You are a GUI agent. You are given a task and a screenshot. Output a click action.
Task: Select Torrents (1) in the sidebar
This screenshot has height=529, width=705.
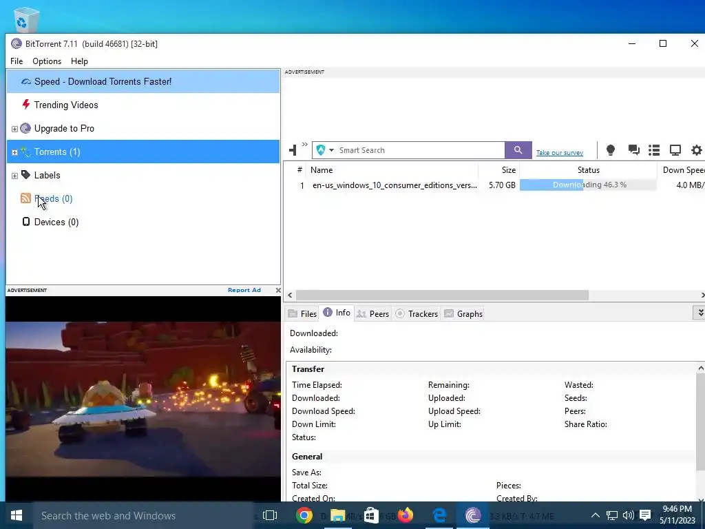143,152
